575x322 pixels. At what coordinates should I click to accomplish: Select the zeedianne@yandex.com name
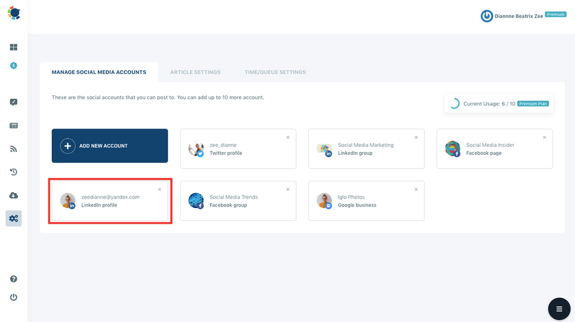click(x=110, y=197)
